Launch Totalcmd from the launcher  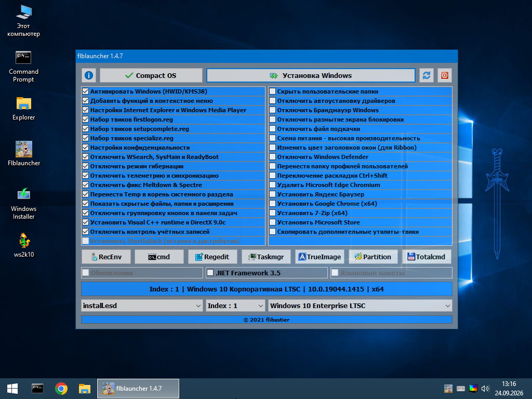tap(427, 257)
